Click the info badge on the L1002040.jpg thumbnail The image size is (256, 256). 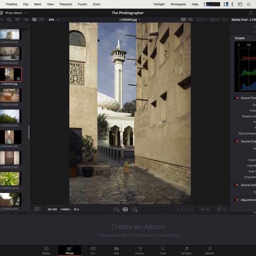[x=19, y=79]
